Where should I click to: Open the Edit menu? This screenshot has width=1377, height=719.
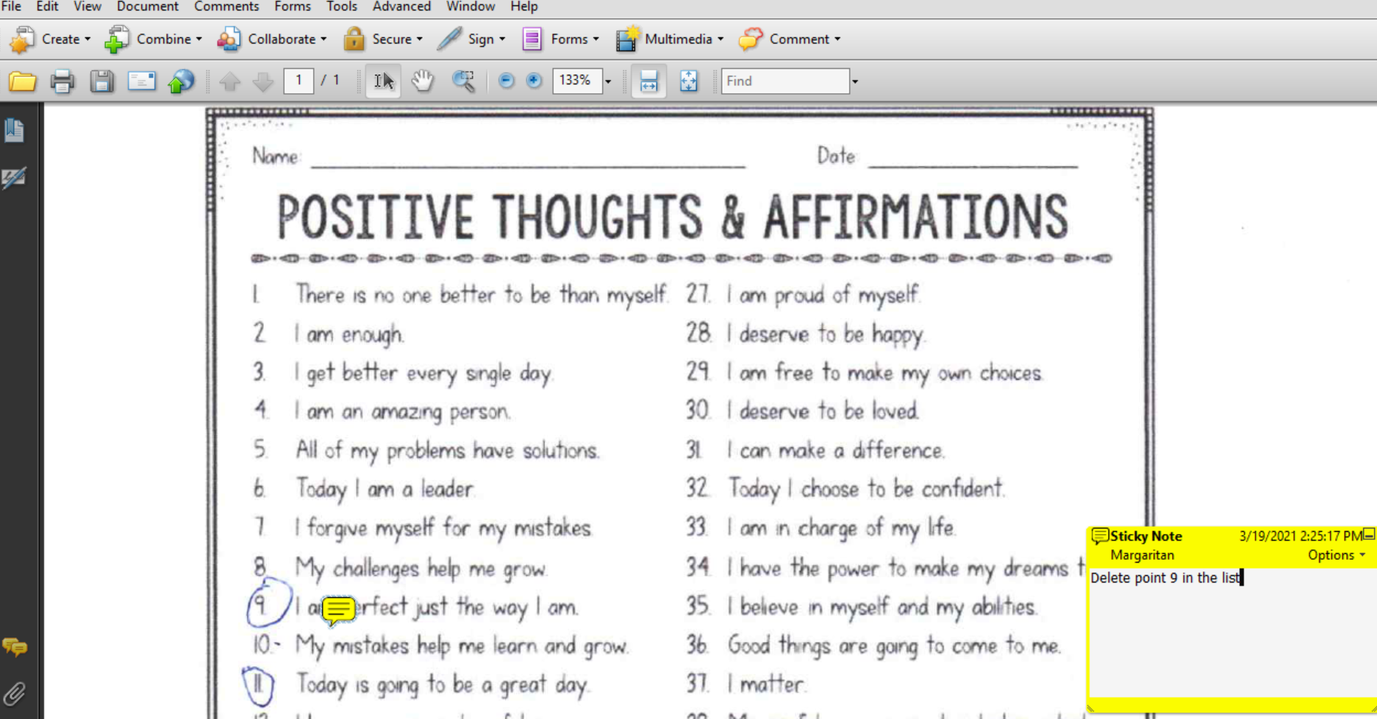point(47,7)
